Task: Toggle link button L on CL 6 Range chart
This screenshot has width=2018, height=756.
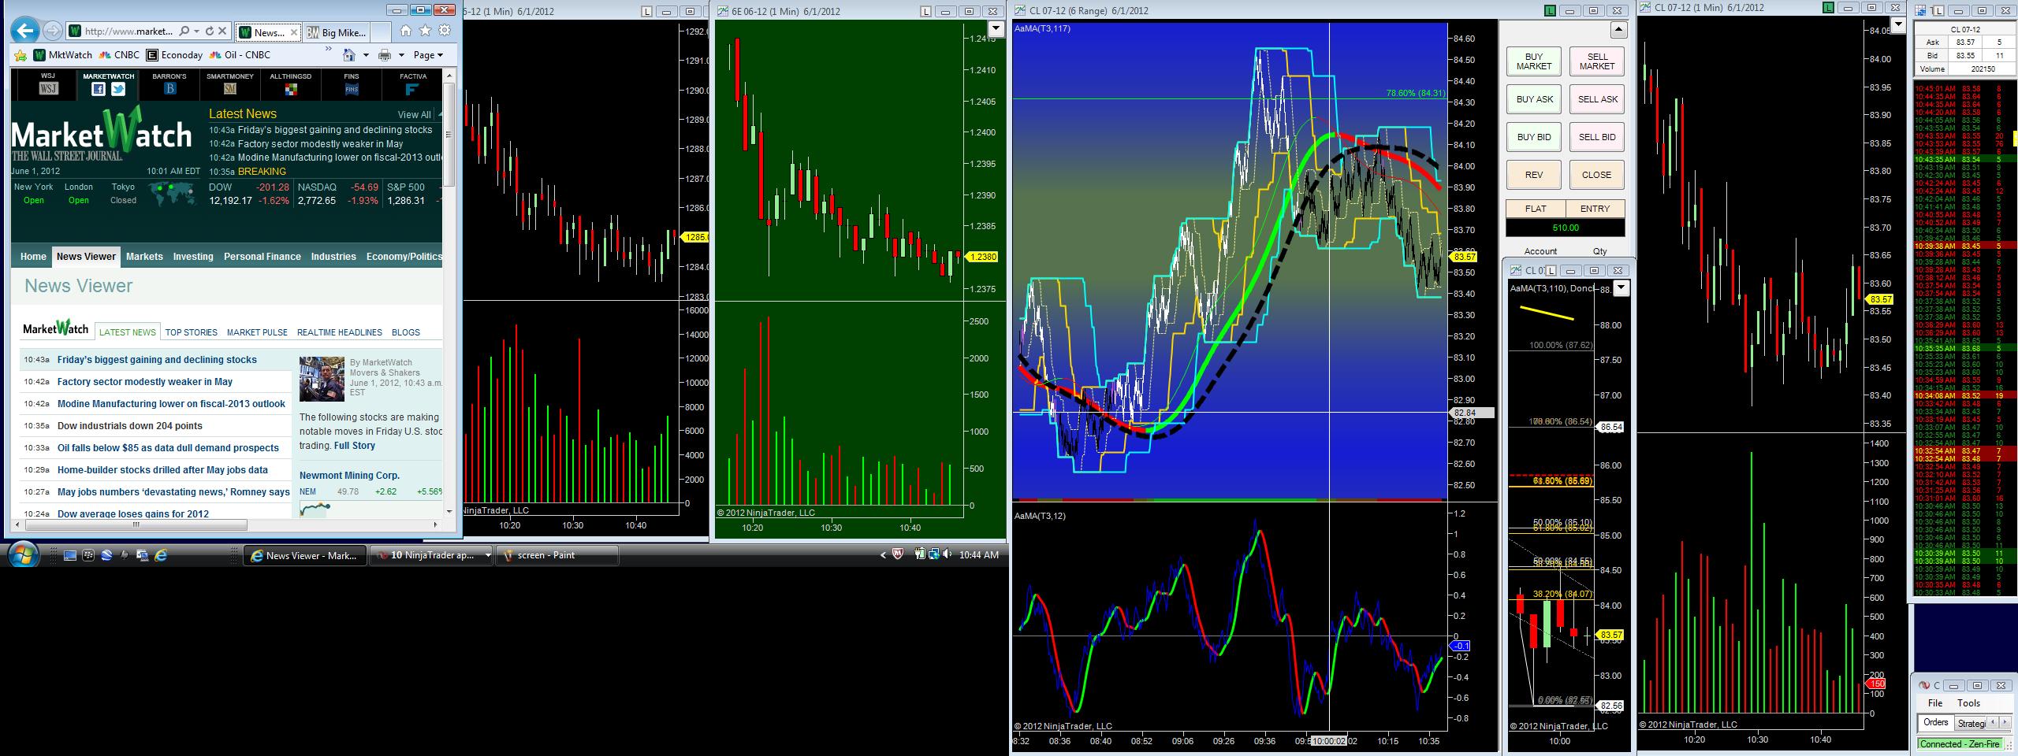Action: pyautogui.click(x=1551, y=11)
